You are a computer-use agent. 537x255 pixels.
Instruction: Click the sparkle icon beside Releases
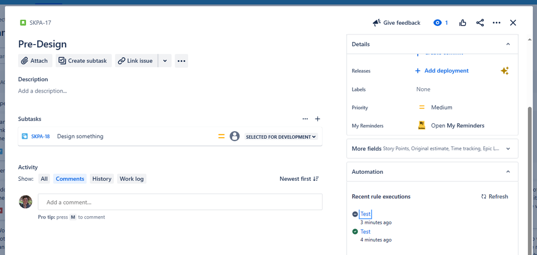point(504,71)
